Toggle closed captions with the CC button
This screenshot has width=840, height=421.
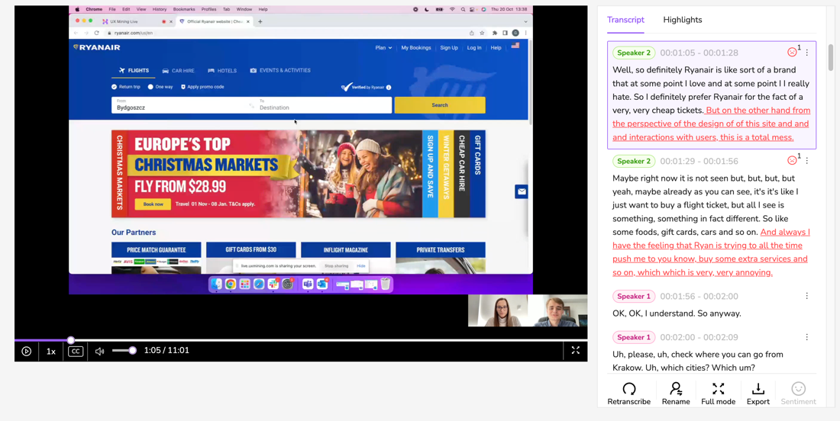tap(76, 352)
